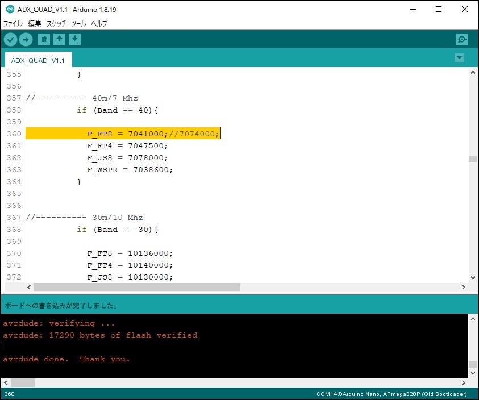Maximize the Arduino IDE window
Screen dimensions: 479x400
[439, 9]
